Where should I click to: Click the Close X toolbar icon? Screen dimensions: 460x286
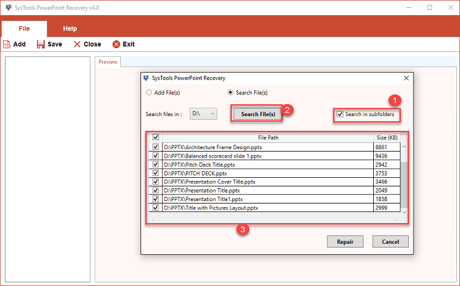[x=77, y=44]
